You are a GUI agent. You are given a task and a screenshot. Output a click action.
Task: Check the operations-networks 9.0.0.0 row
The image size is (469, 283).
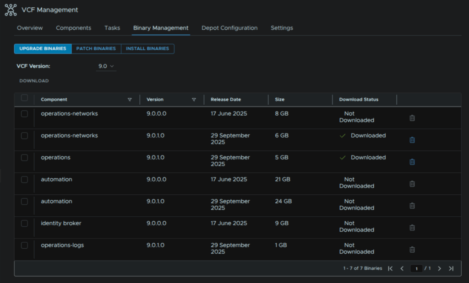(x=24, y=114)
